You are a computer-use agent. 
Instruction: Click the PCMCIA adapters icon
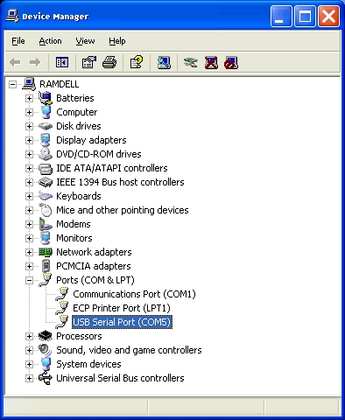click(x=46, y=266)
